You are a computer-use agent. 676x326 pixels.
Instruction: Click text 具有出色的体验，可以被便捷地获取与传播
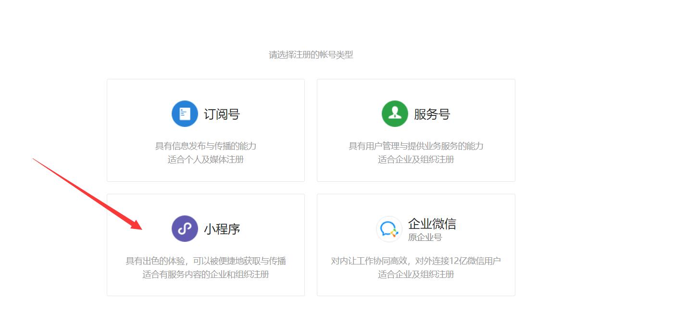tap(206, 261)
